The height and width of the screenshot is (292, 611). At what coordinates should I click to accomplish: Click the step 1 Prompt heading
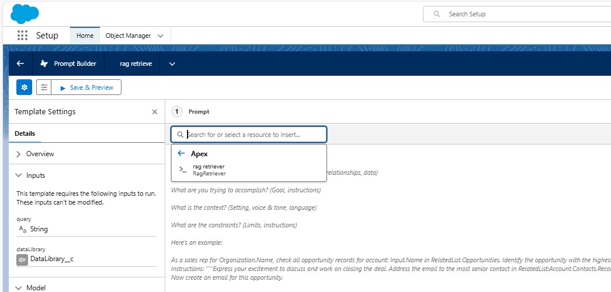199,111
